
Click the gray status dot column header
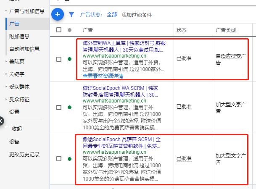(69, 30)
